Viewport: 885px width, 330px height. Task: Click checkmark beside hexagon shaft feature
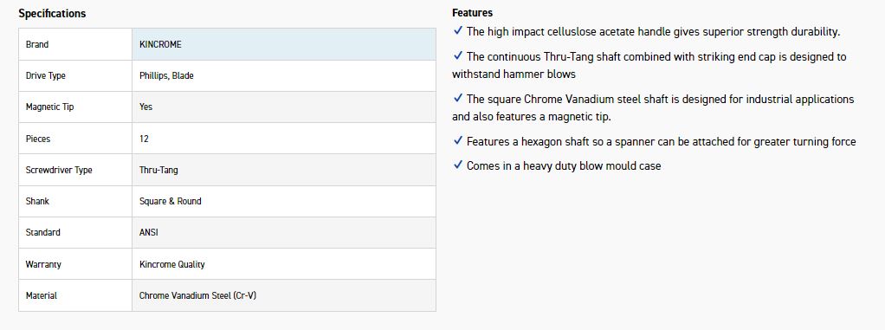[x=458, y=141]
